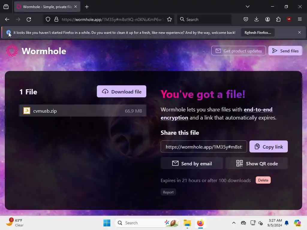
Task: Open the Copilot preview taskbar icon
Action: point(297,223)
